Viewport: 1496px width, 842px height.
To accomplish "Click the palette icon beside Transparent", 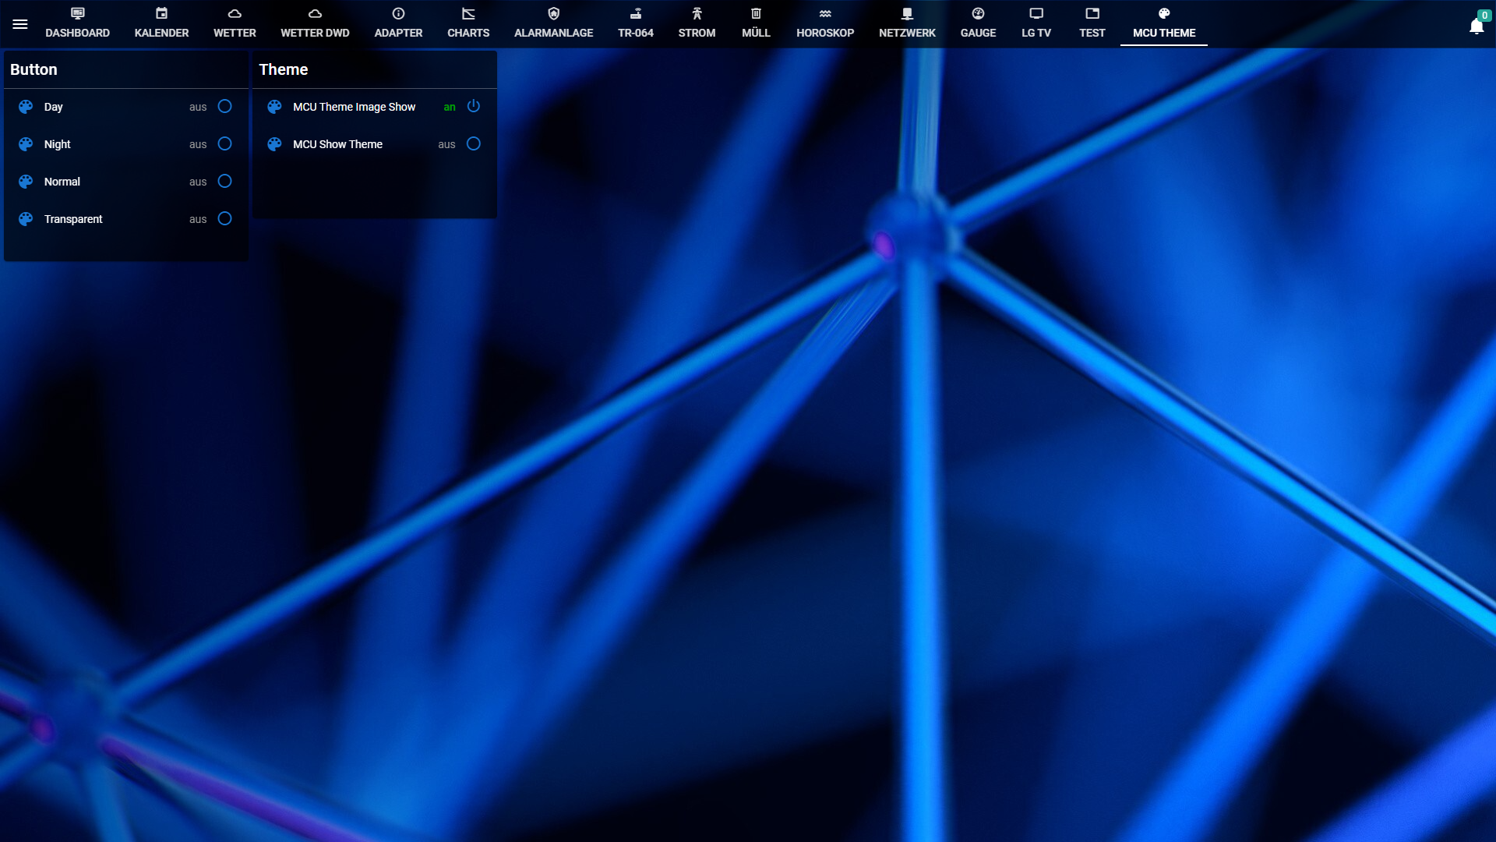I will [26, 219].
